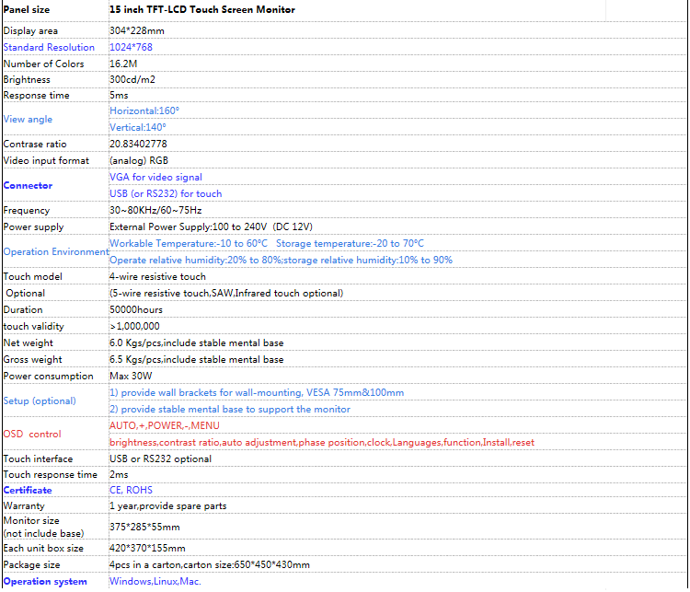Click the 'Operation Environment' label
The image size is (690, 592).
tap(56, 252)
